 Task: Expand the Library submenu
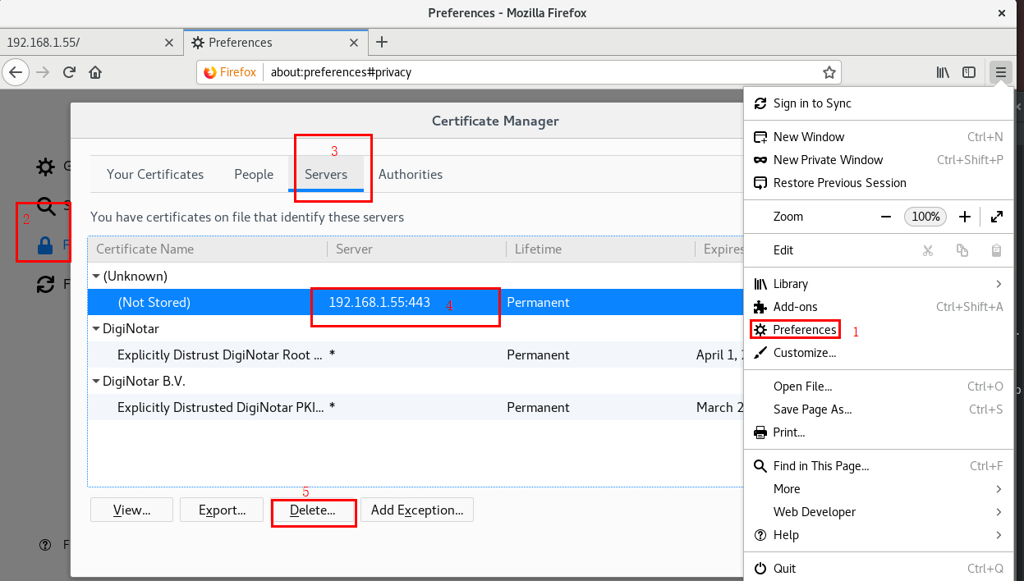(x=878, y=284)
